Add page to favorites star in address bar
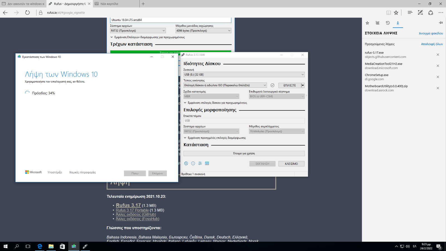 click(x=396, y=13)
